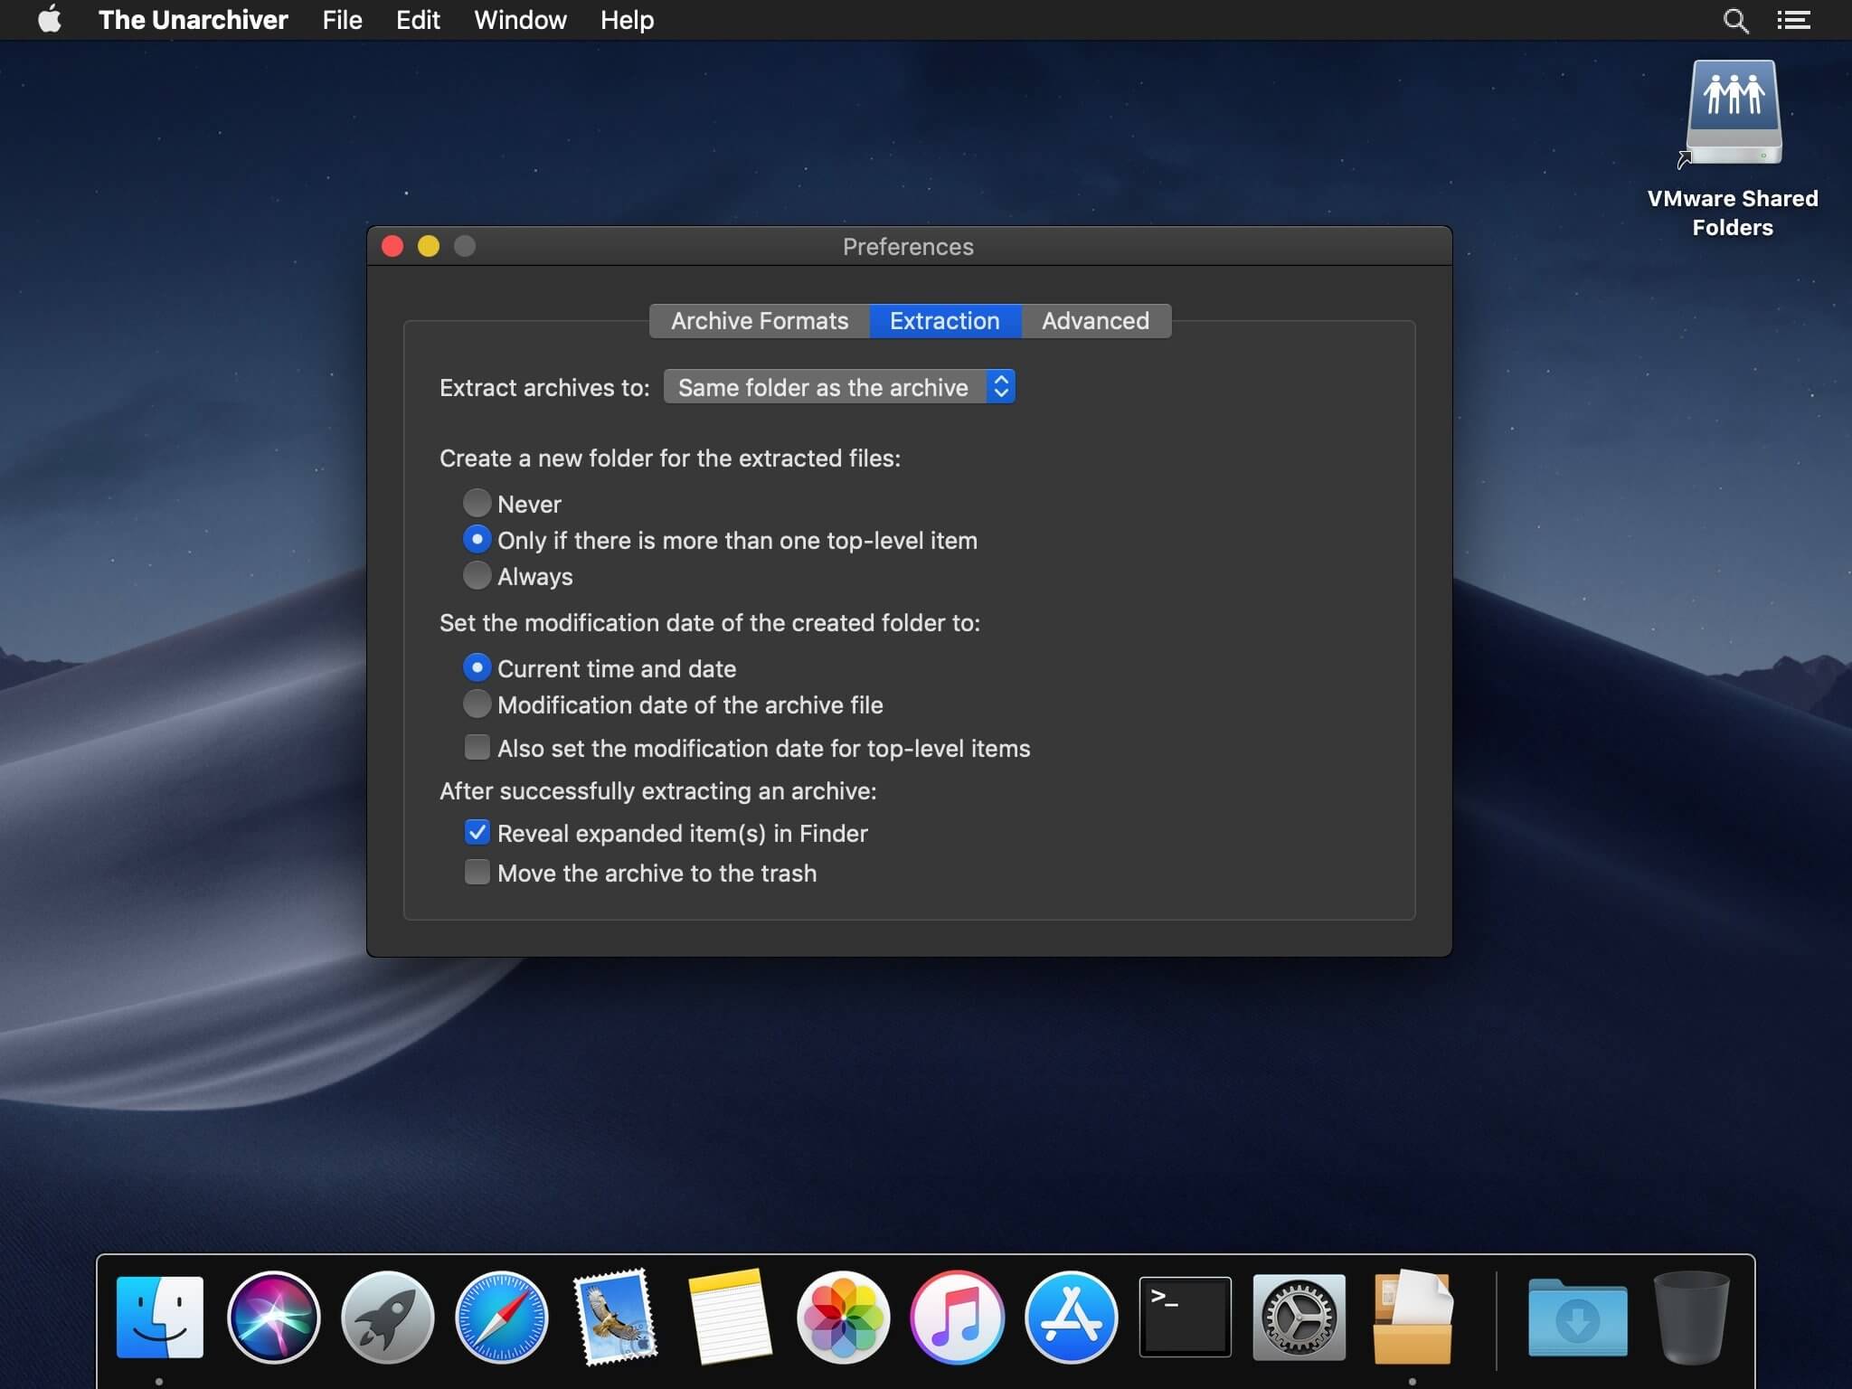Open Spotlight search in menu bar

tap(1735, 20)
